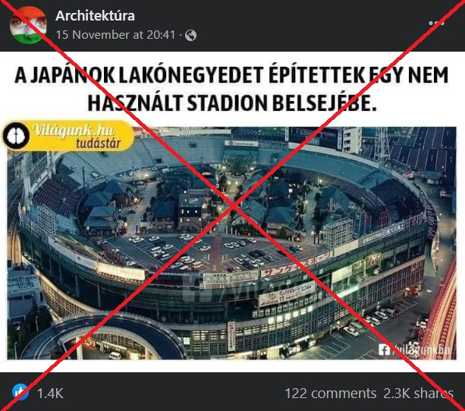Click the second headline line STADION BELSEJÉBE
The width and height of the screenshot is (465, 411).
coord(281,103)
